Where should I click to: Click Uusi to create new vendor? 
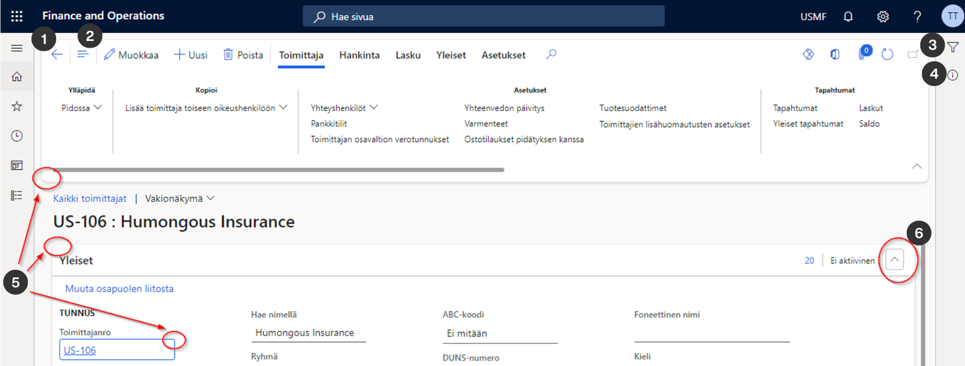click(191, 55)
